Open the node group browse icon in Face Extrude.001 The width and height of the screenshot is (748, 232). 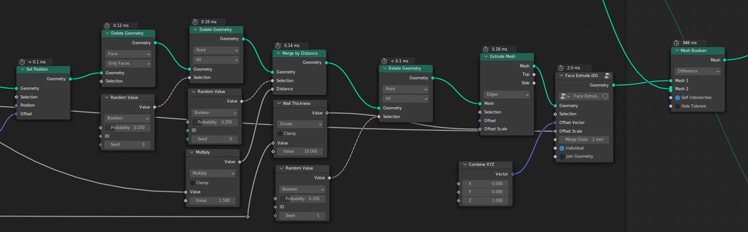565,96
